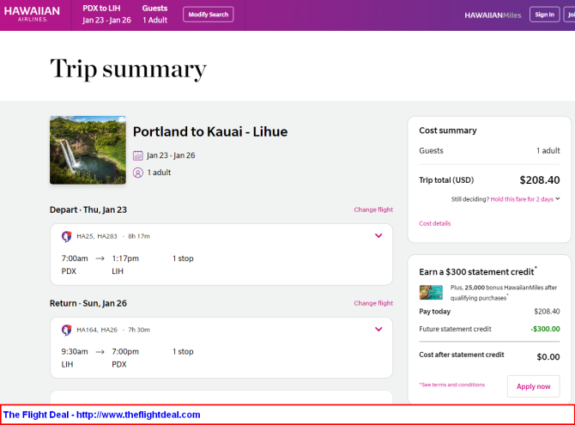Click the Kauai waterfall thumbnail image

click(88, 150)
